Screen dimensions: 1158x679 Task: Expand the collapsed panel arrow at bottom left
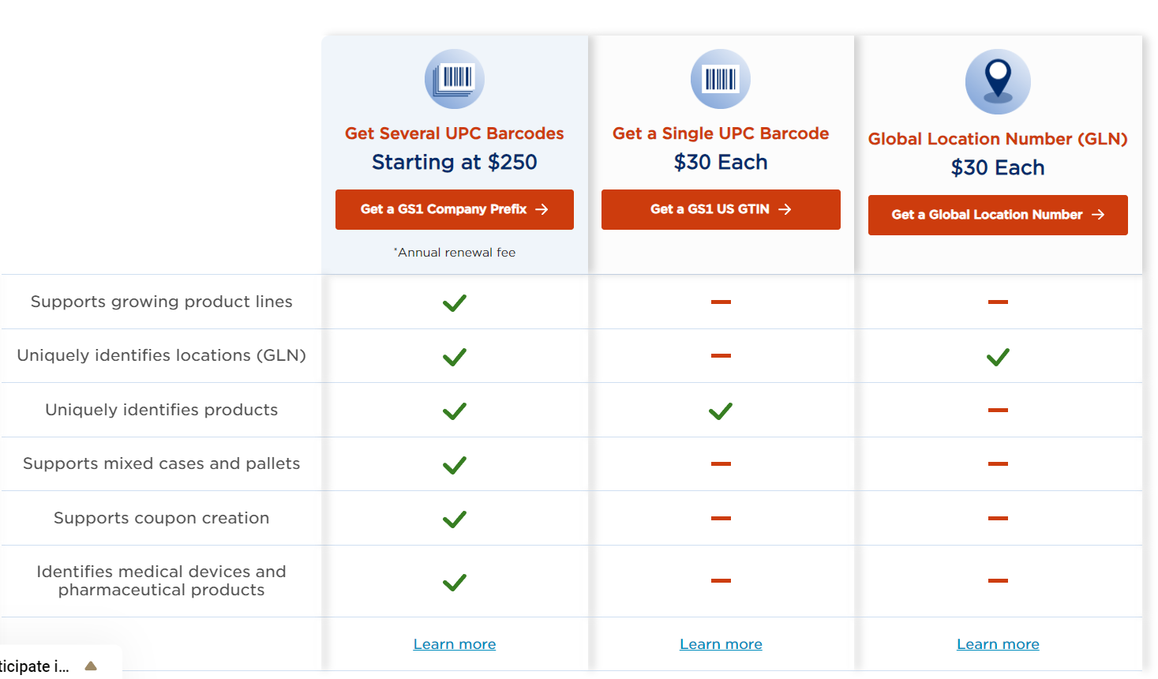pos(91,666)
